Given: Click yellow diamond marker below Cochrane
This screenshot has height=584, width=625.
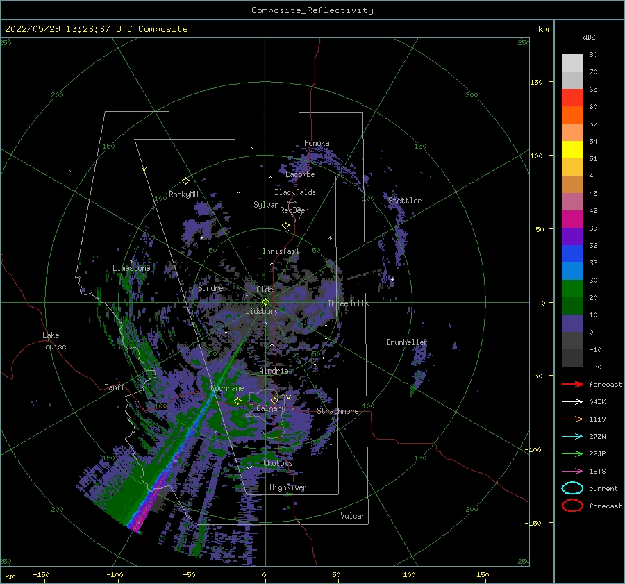Looking at the screenshot, I should point(237,401).
